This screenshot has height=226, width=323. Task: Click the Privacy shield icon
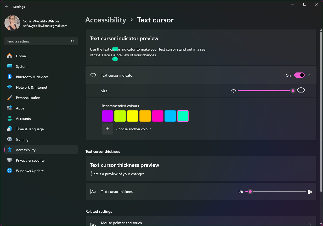(10, 160)
